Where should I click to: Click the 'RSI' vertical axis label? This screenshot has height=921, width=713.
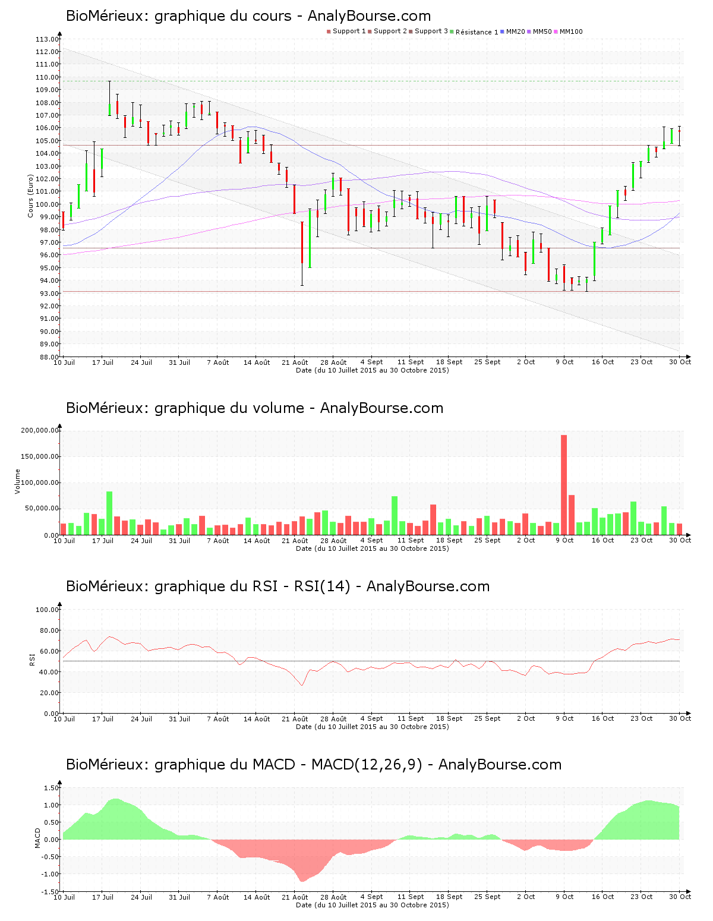(32, 659)
